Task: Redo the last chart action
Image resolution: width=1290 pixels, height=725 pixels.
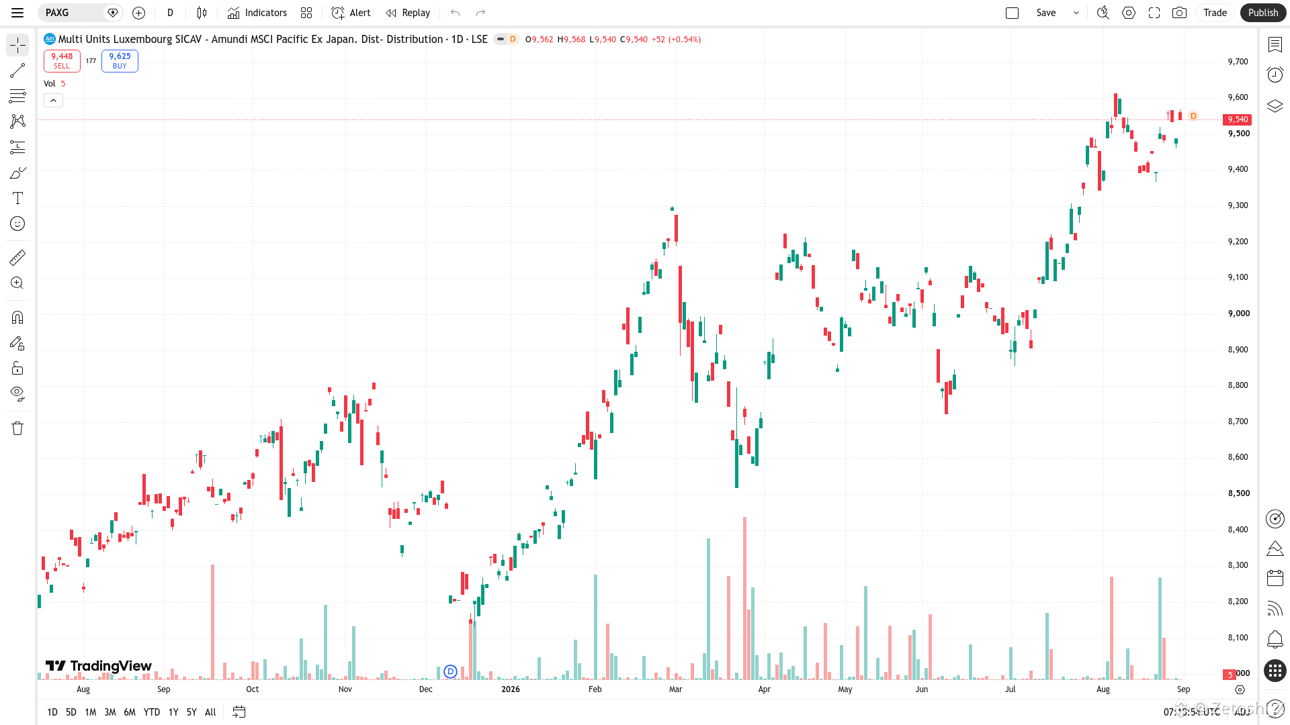Action: click(480, 13)
